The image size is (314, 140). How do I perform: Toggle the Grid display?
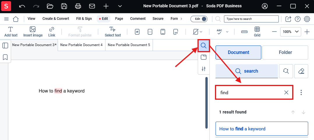257,32
